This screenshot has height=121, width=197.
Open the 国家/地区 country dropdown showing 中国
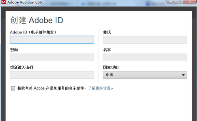(x=145, y=75)
